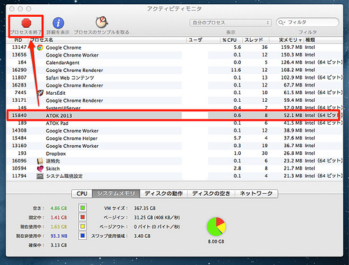
Task: Switch to ディスクの空き tab
Action: point(211,193)
